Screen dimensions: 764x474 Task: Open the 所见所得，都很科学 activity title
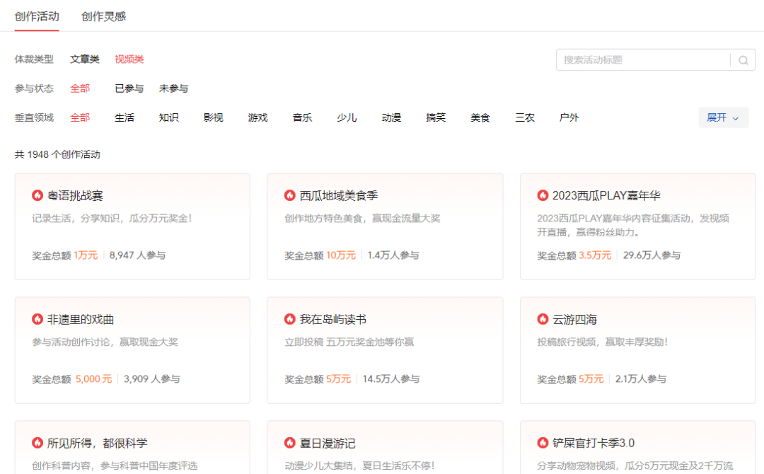[x=98, y=443]
